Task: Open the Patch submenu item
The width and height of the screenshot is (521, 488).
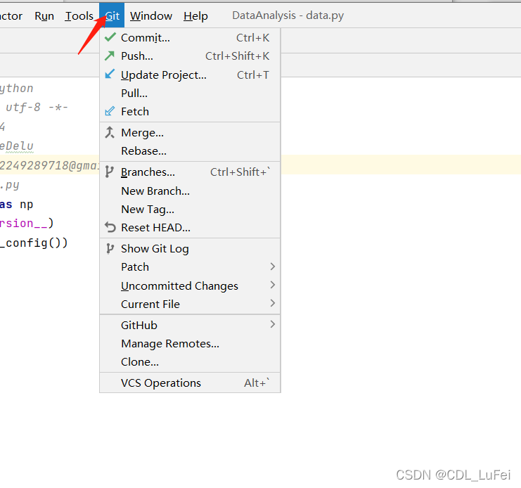Action: click(x=190, y=267)
